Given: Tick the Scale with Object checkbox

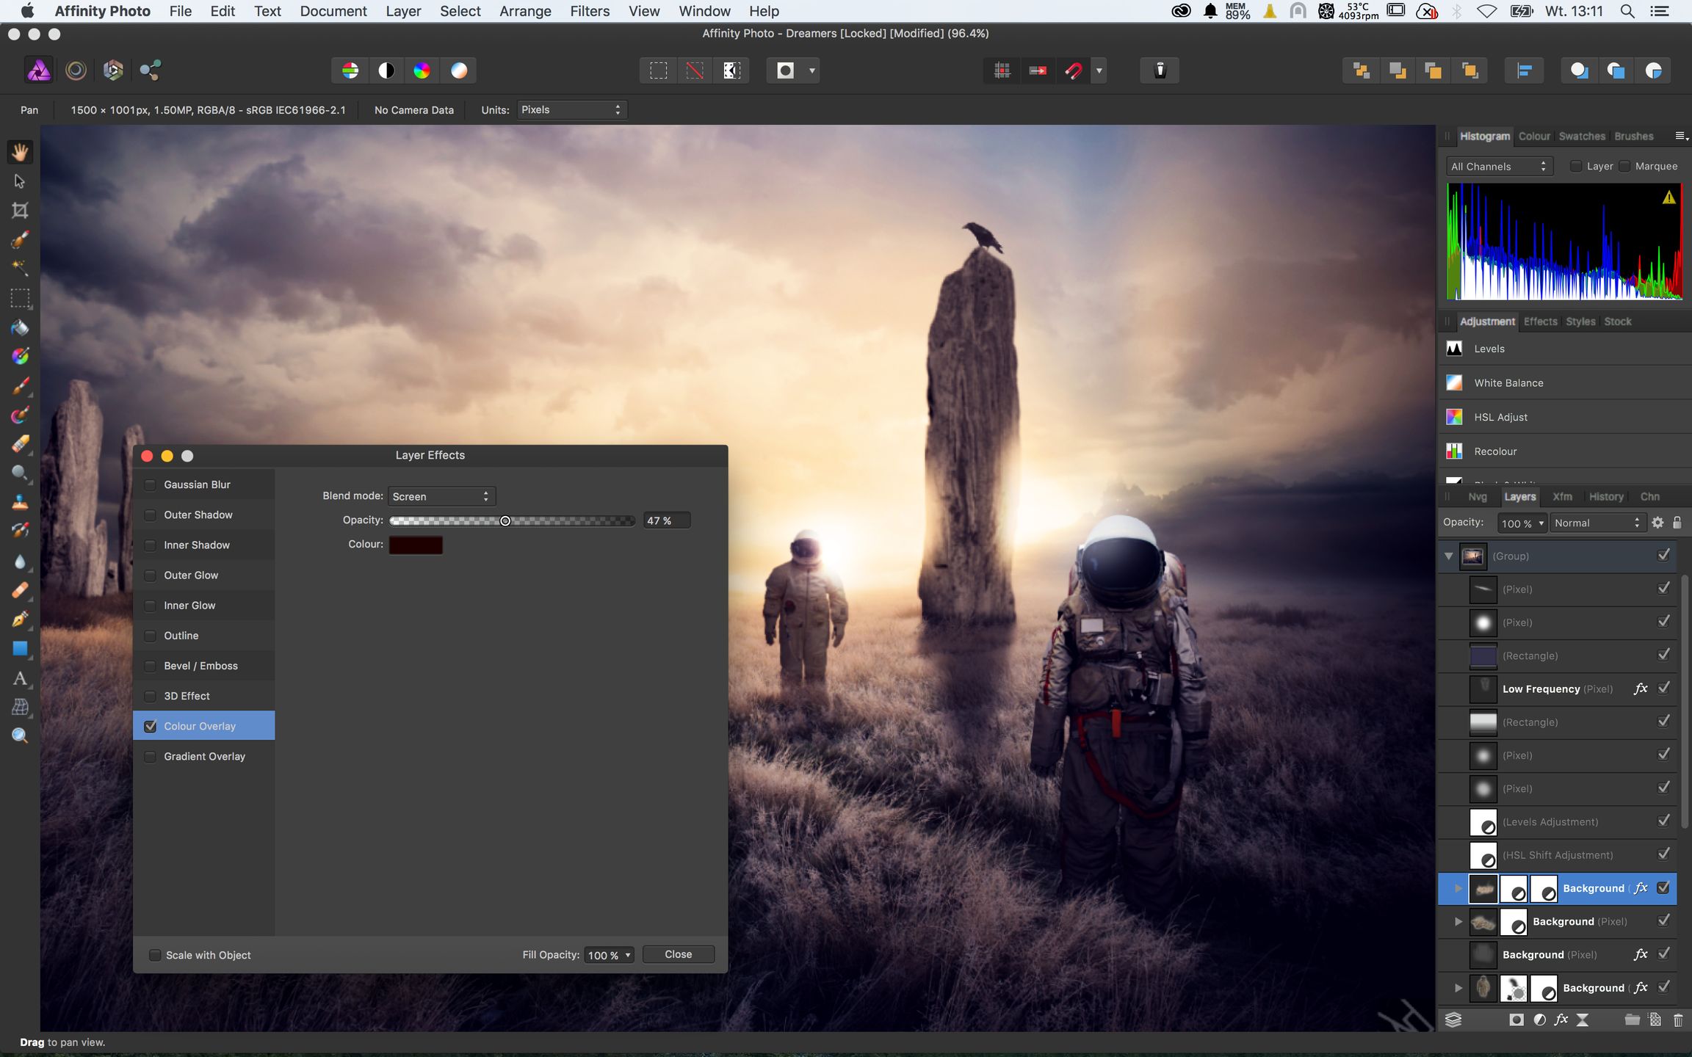Looking at the screenshot, I should pos(155,955).
